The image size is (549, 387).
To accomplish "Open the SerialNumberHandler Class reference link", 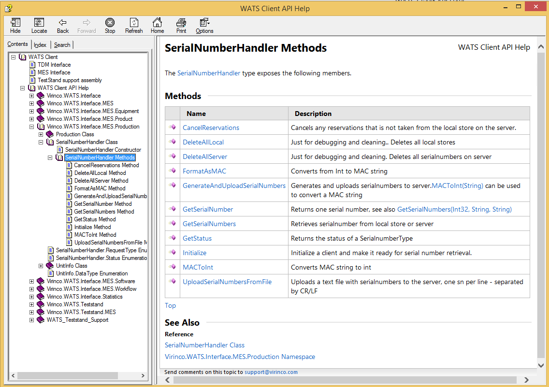I will [x=204, y=345].
